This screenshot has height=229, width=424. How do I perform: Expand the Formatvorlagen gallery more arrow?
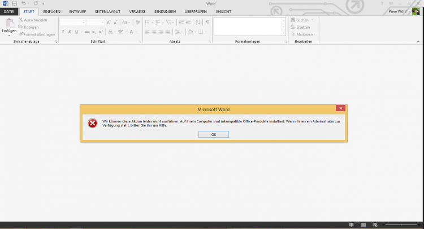284,33
